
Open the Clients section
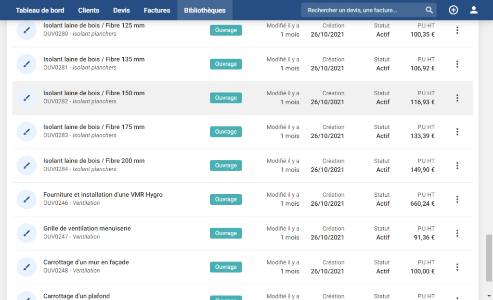(89, 10)
